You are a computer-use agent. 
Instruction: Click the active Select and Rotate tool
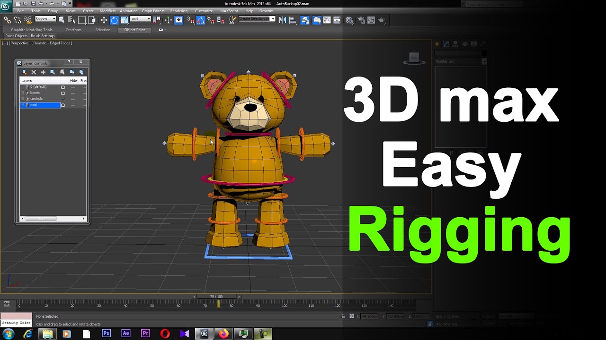pos(114,20)
